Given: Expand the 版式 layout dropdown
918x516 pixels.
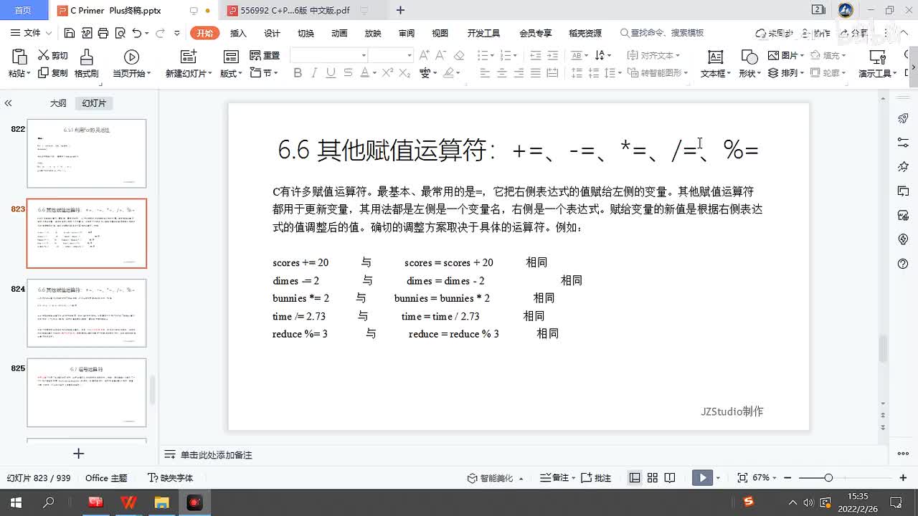Looking at the screenshot, I should click(241, 74).
